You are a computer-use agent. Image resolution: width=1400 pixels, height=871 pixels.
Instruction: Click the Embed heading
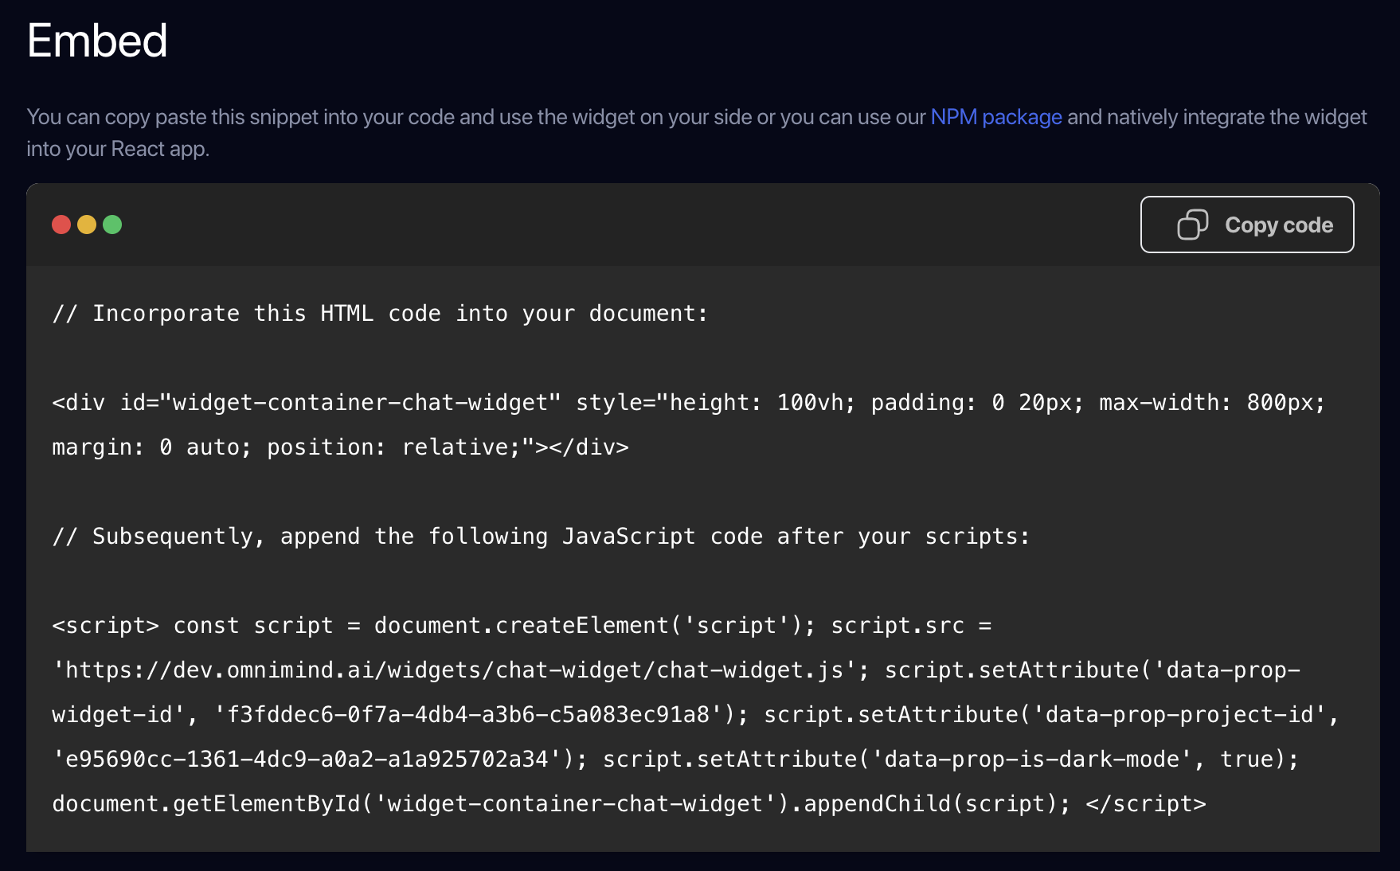tap(97, 41)
